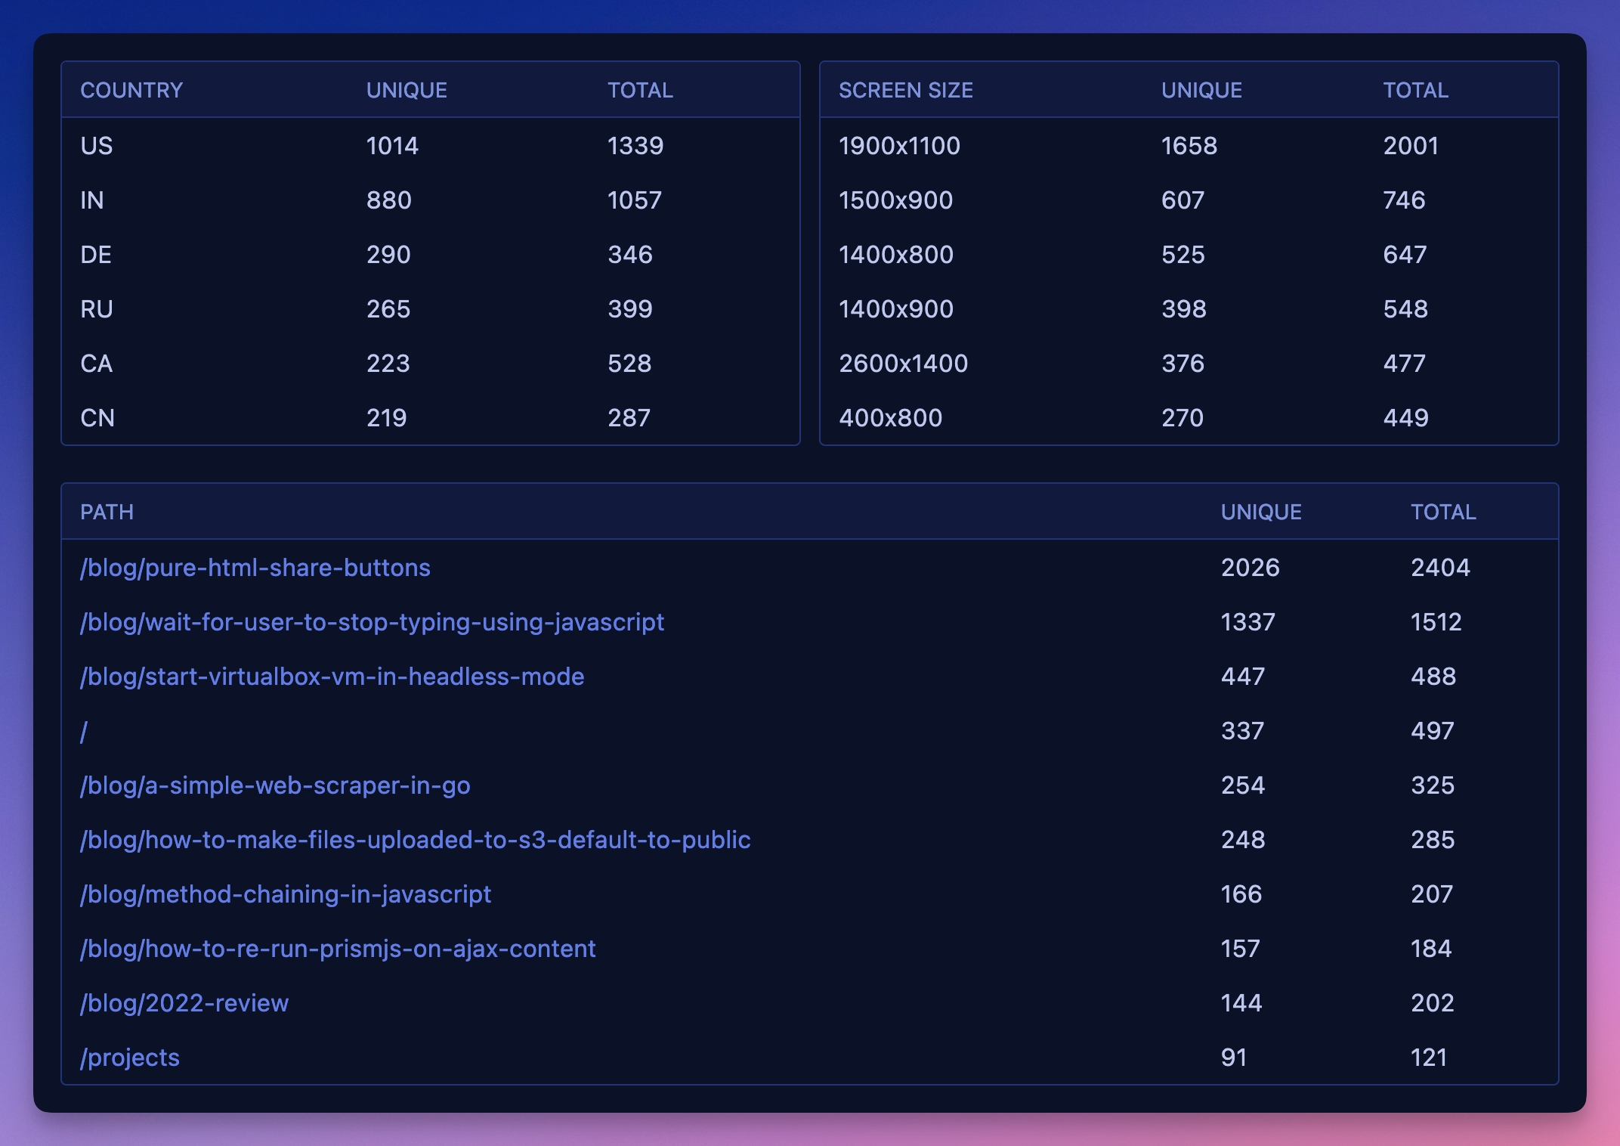Open /blog/wait-for-user-to-stop-typing-using-javascript link
Screen dimensions: 1620x1146
[373, 622]
